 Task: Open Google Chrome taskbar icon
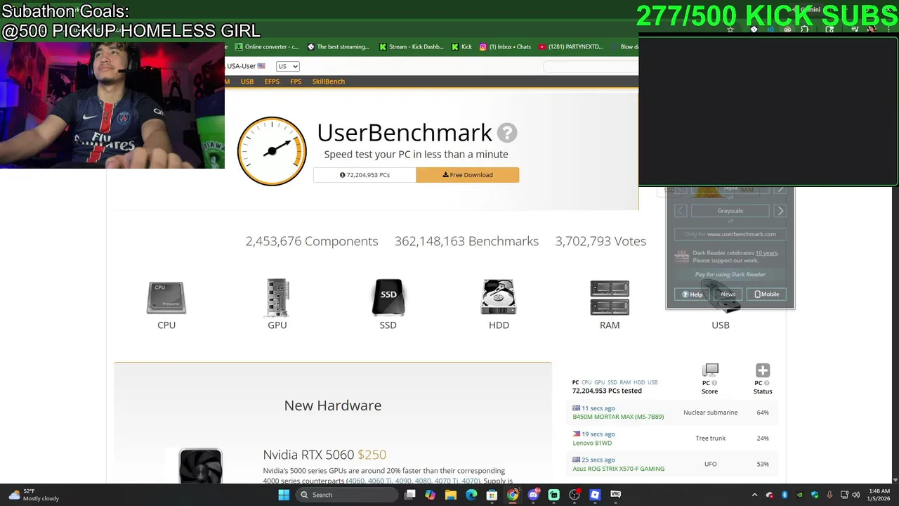513,495
